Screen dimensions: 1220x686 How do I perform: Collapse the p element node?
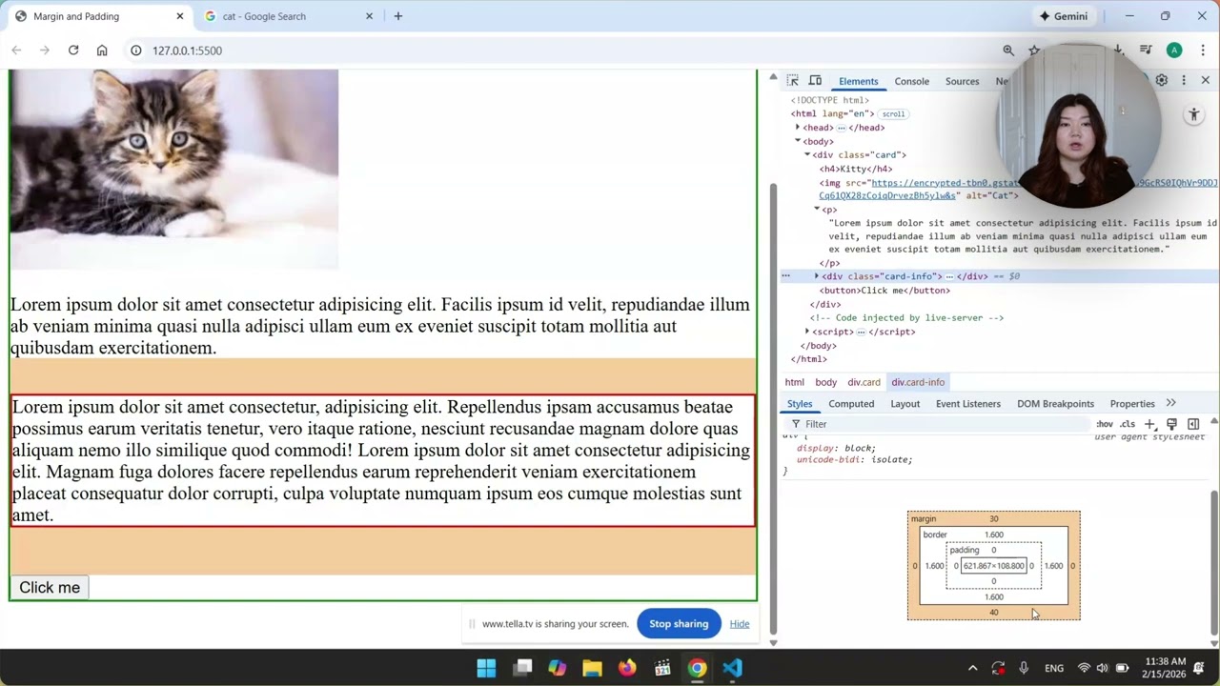tap(816, 209)
